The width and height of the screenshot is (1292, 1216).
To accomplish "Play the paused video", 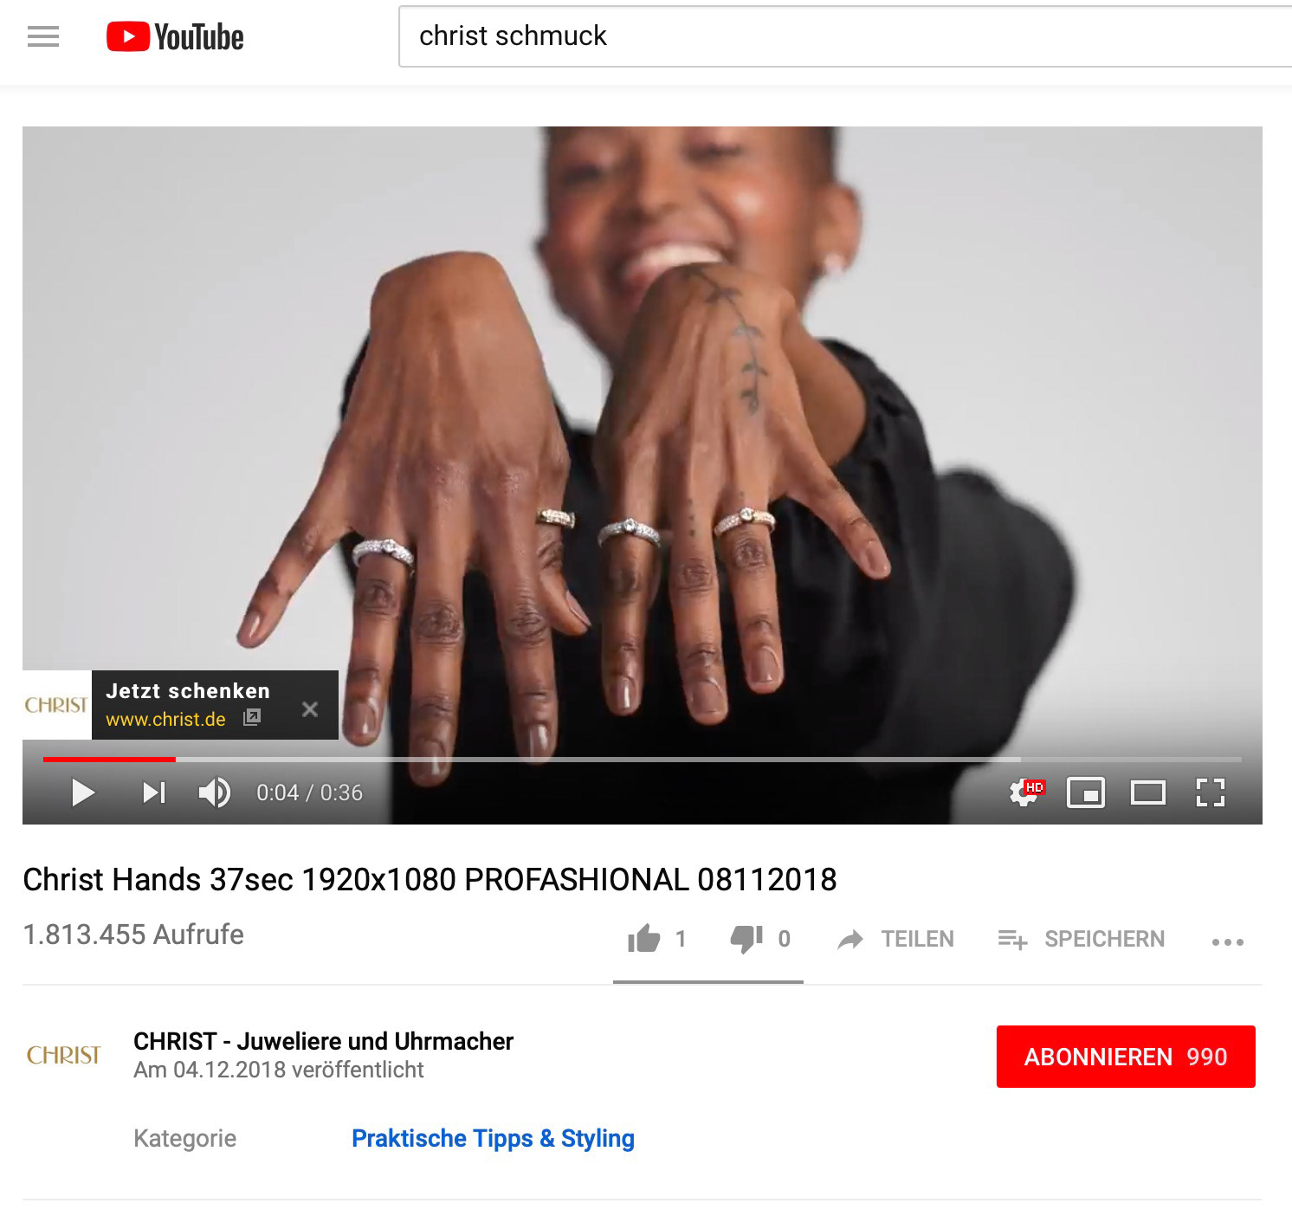I will coord(83,792).
